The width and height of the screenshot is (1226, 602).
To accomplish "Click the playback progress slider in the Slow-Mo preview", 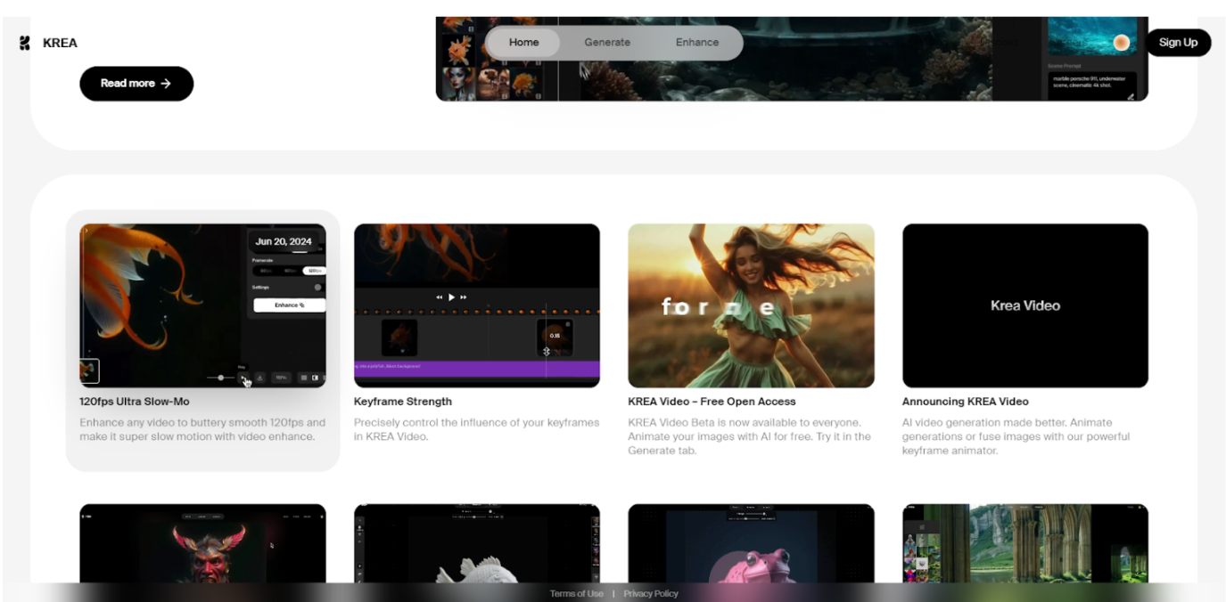I will point(221,378).
